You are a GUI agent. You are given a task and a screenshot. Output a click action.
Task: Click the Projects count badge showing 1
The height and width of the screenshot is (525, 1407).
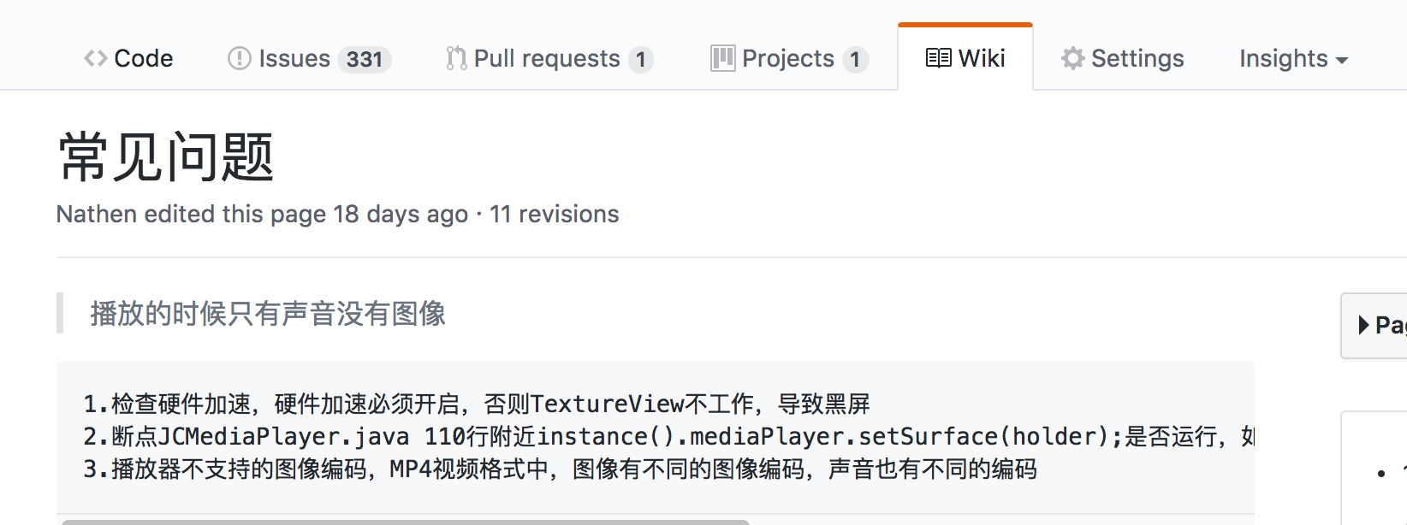tap(855, 59)
